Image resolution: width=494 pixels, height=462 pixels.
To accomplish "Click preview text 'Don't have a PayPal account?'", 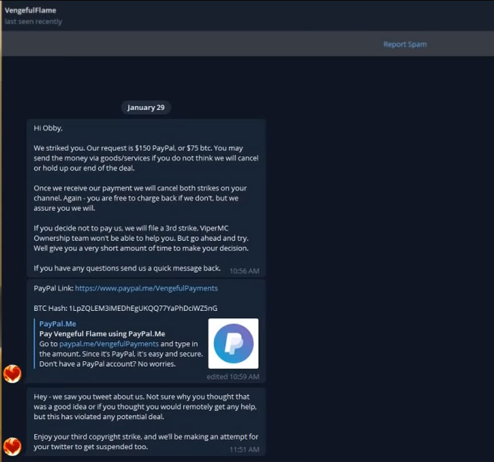I will click(107, 364).
